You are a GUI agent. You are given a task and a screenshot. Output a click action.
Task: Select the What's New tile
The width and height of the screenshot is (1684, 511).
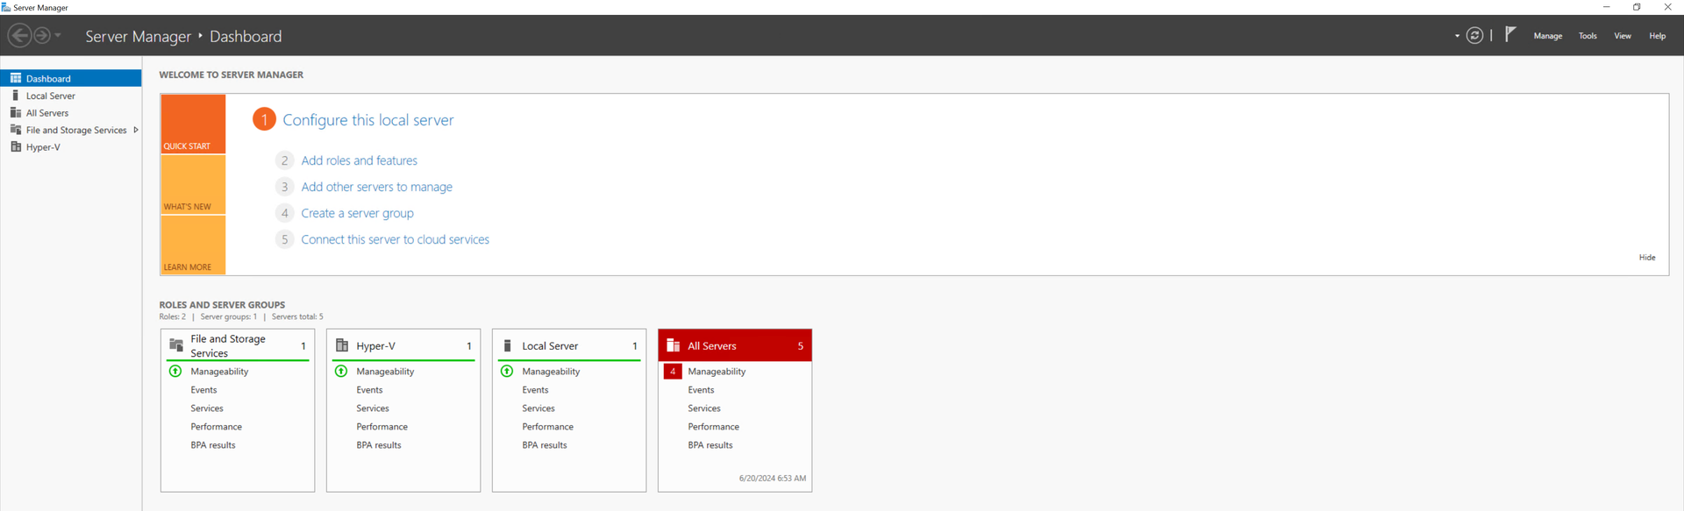[193, 185]
